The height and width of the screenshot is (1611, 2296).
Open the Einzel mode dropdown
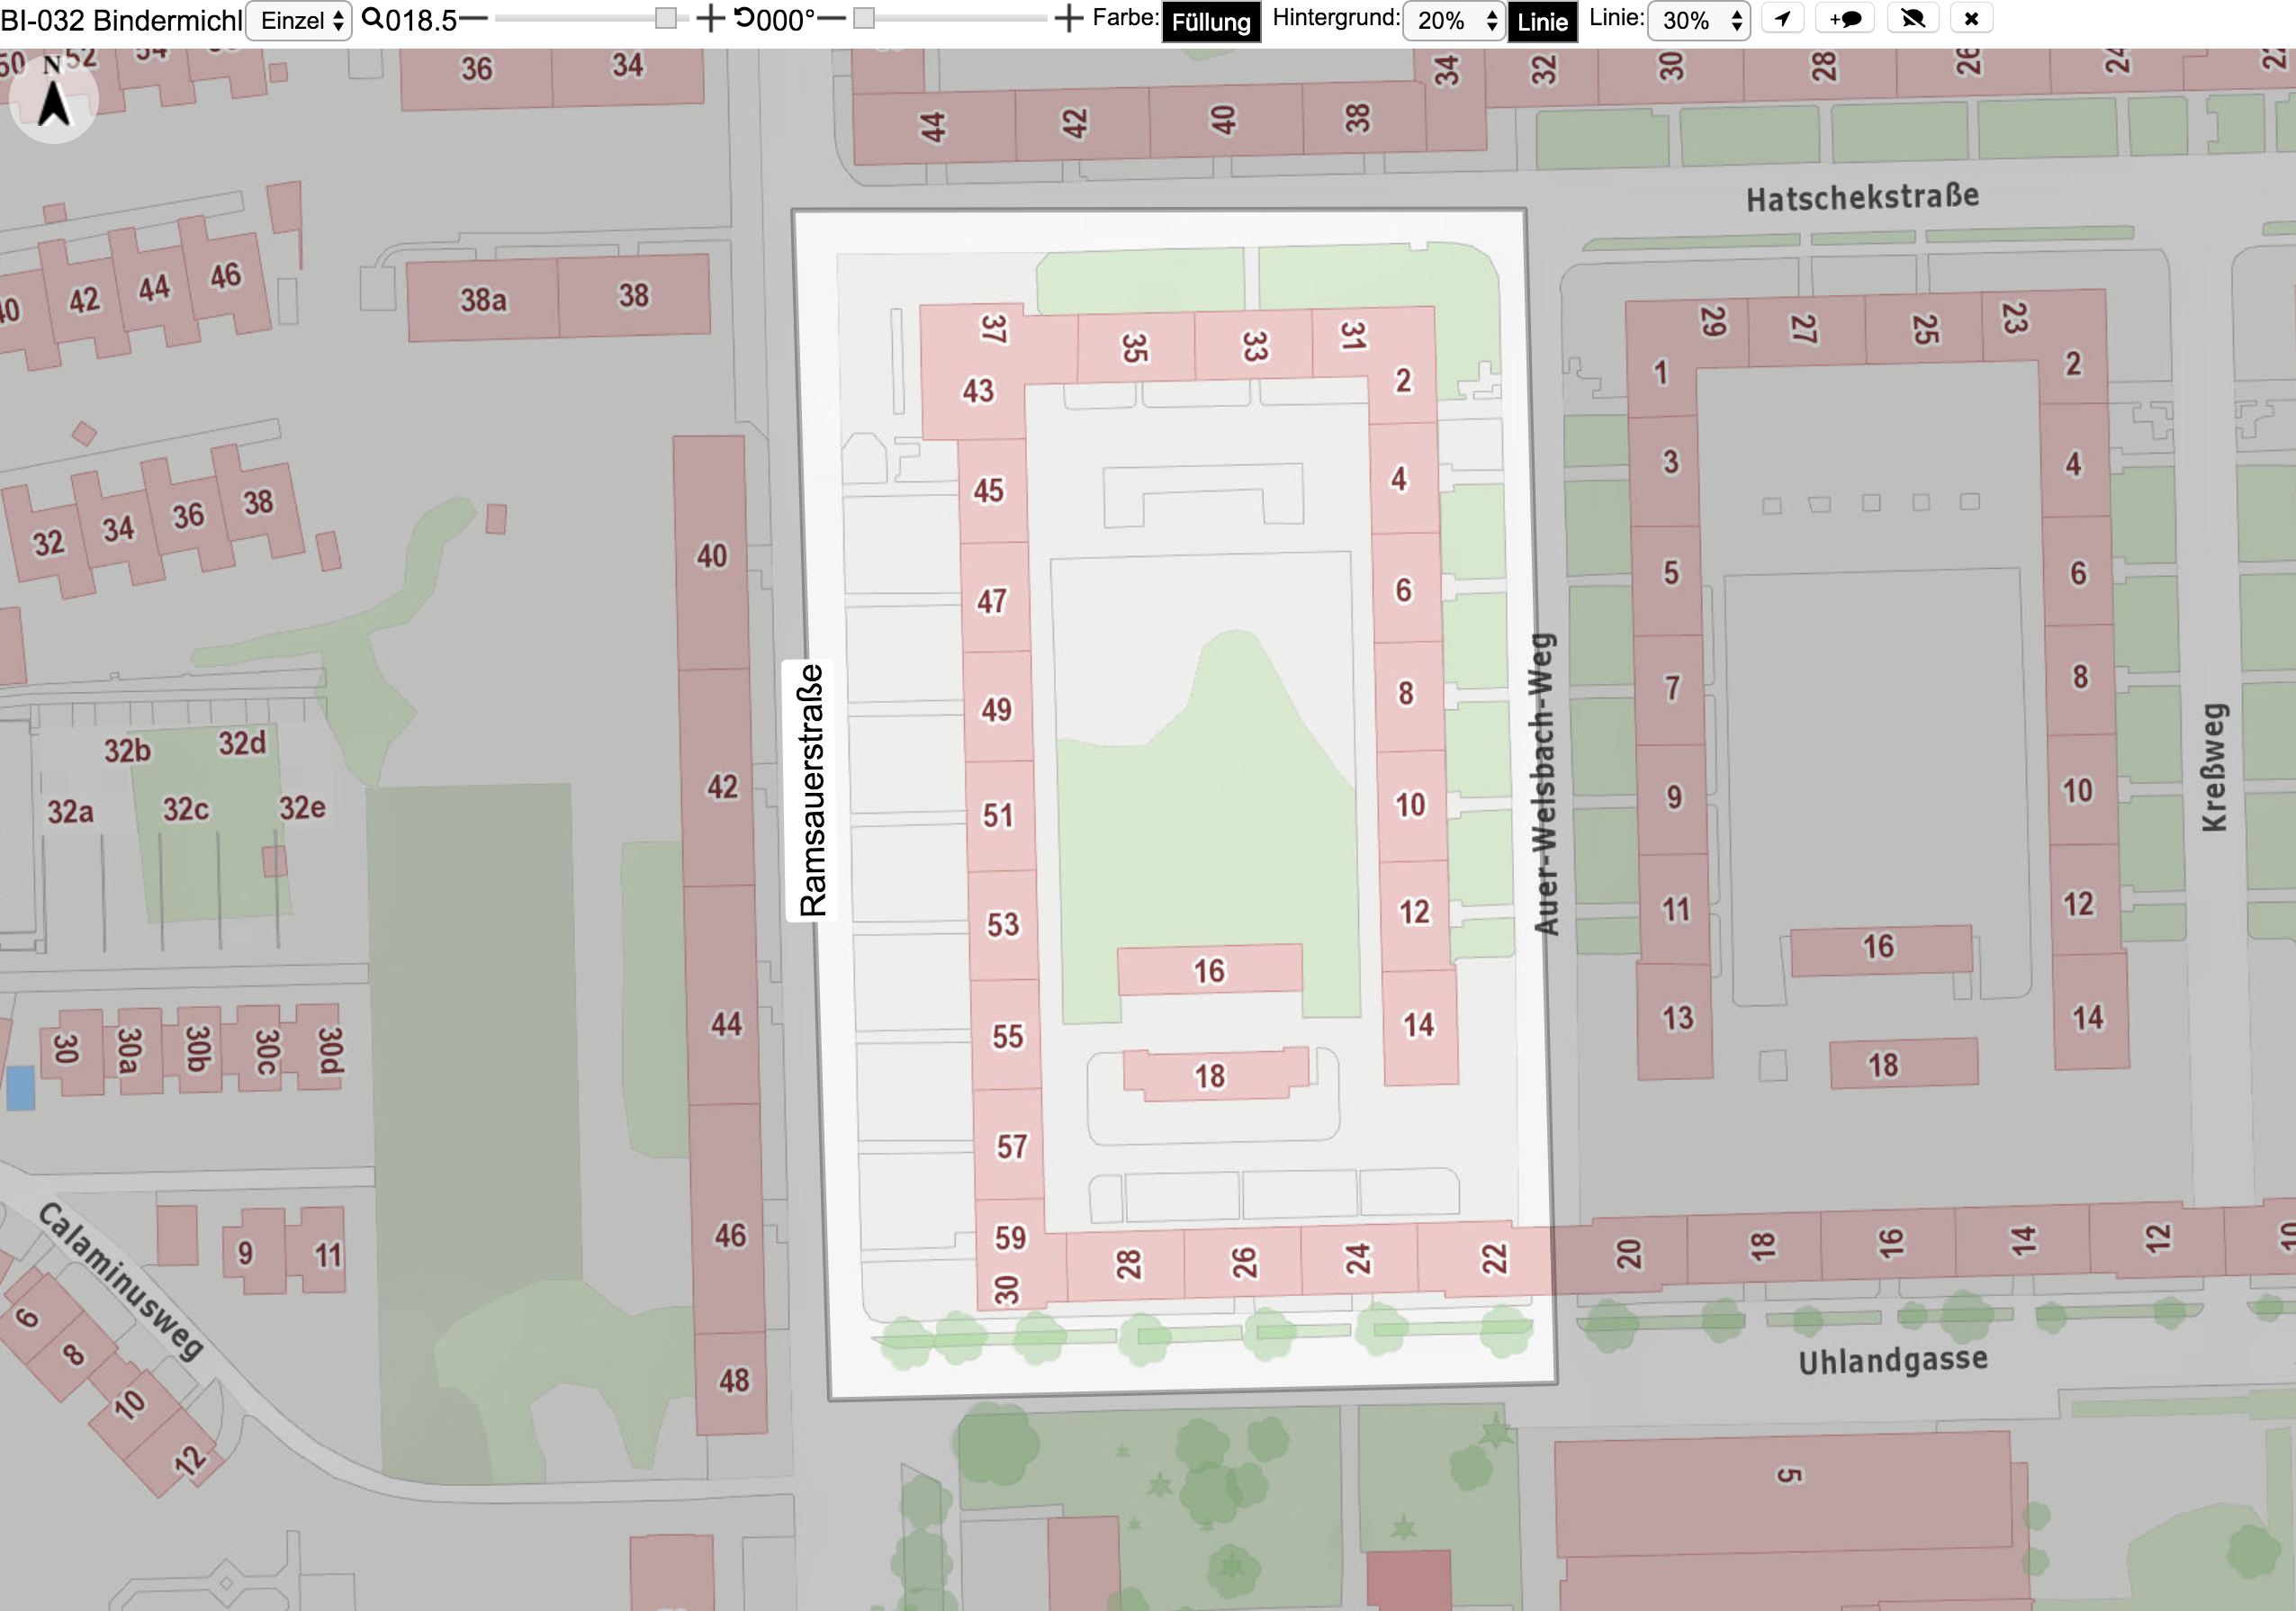click(299, 20)
